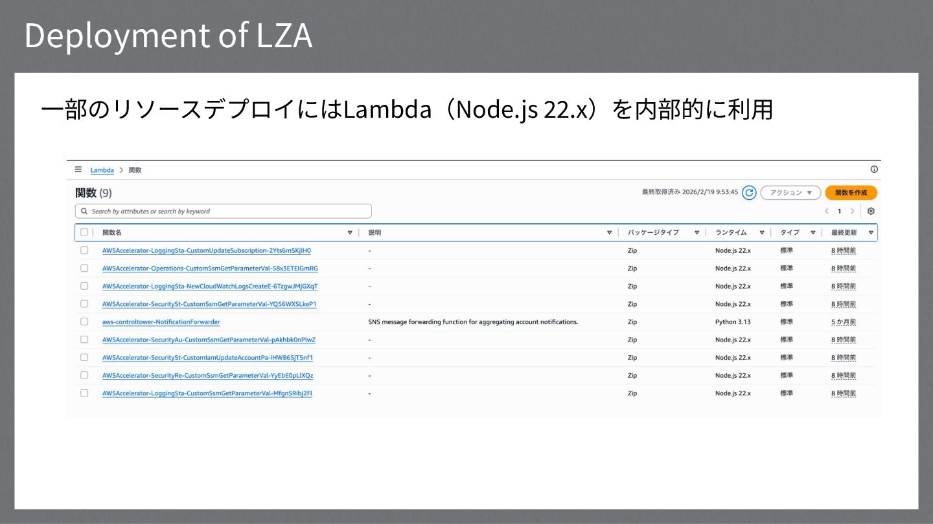The width and height of the screenshot is (933, 524).
Task: Select page 1 in pagination
Action: tap(839, 212)
